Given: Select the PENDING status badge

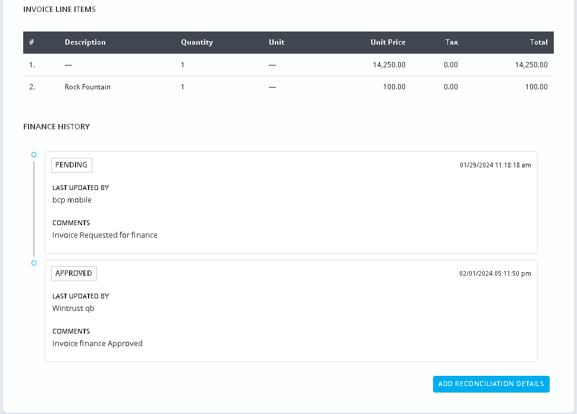Looking at the screenshot, I should [71, 165].
